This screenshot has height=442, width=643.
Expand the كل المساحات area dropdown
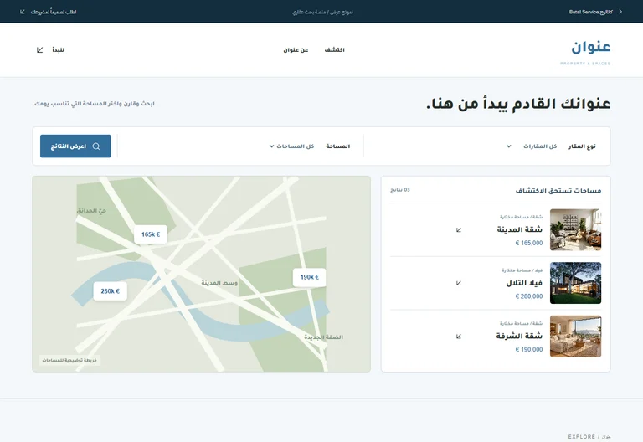click(291, 146)
